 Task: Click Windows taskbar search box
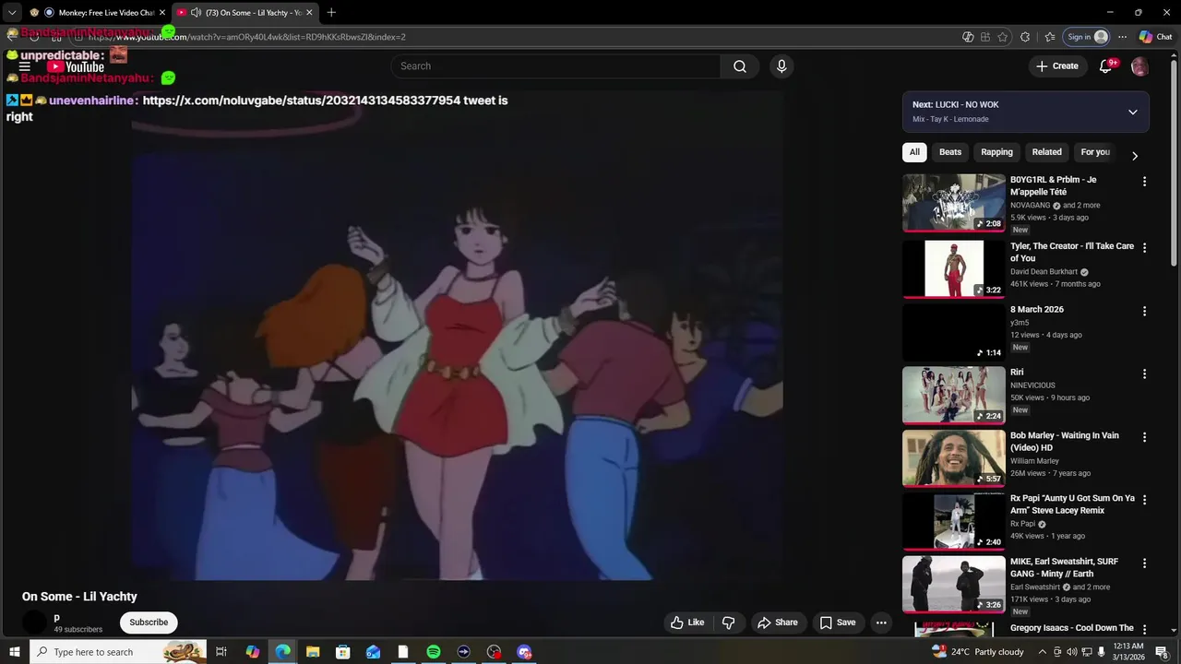[x=120, y=652]
